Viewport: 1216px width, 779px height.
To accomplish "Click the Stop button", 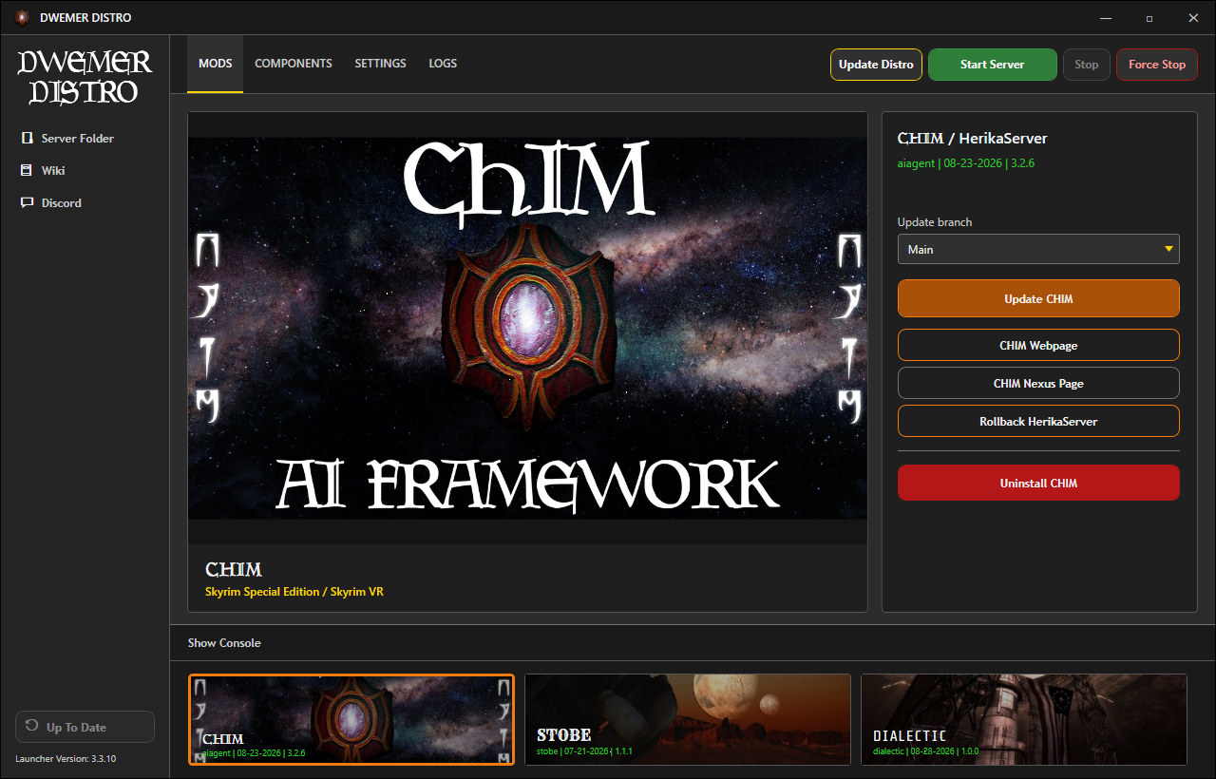I will pos(1086,65).
